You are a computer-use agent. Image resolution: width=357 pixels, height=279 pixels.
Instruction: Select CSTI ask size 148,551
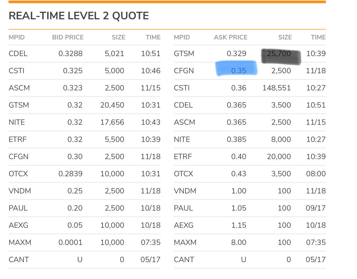[277, 88]
